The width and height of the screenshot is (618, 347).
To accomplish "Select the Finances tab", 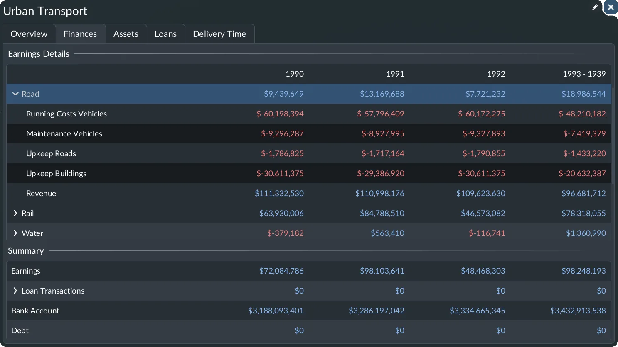I will coord(80,34).
